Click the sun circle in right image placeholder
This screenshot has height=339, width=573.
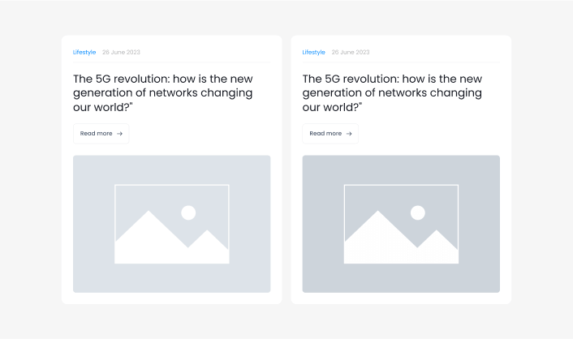(x=418, y=212)
